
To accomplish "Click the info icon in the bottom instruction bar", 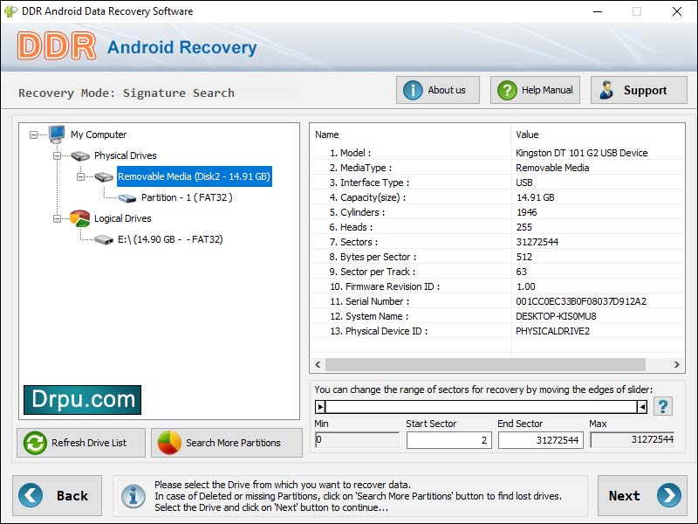I will [133, 496].
